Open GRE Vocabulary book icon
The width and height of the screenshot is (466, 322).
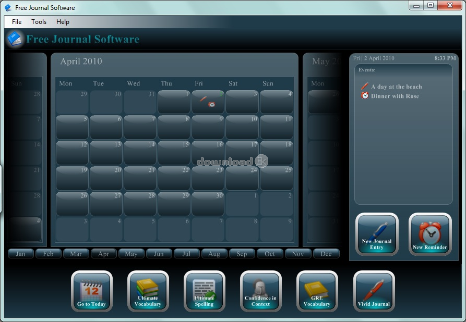click(x=317, y=291)
